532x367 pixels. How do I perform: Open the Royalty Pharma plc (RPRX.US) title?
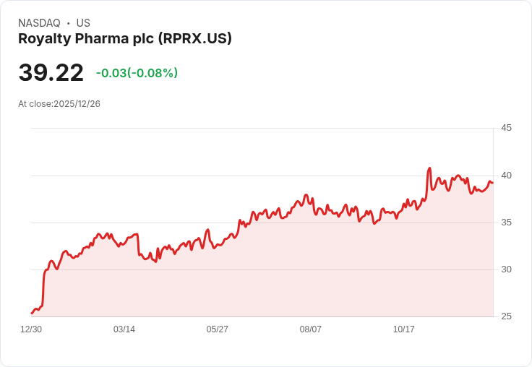coord(125,39)
